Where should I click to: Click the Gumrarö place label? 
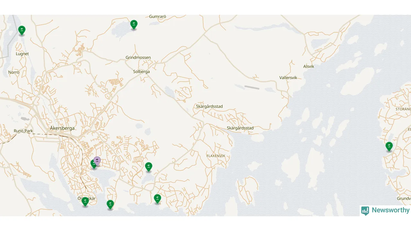[158, 16]
